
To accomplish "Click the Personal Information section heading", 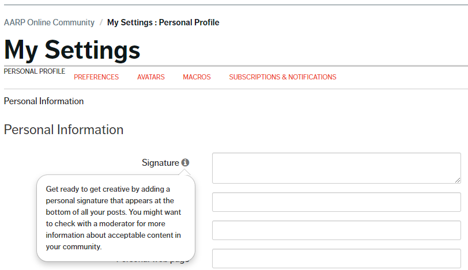I will pyautogui.click(x=63, y=130).
